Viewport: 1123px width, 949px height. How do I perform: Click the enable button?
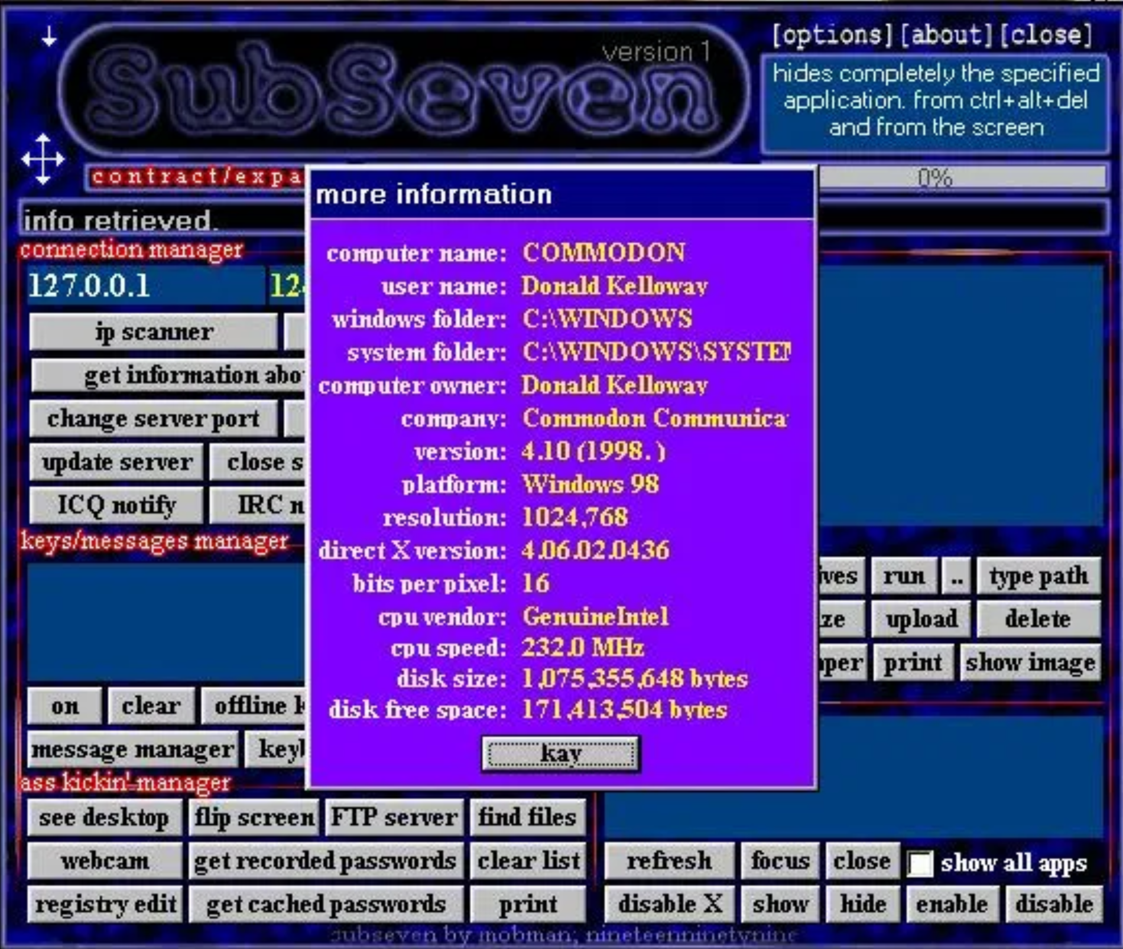pos(952,904)
